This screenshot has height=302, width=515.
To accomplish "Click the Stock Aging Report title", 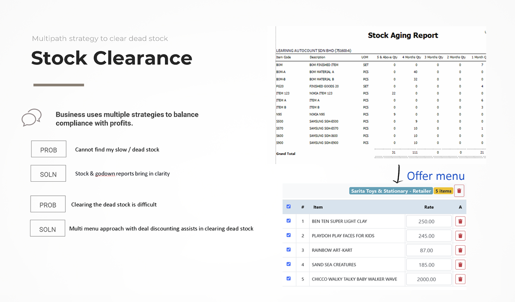I will pos(403,35).
